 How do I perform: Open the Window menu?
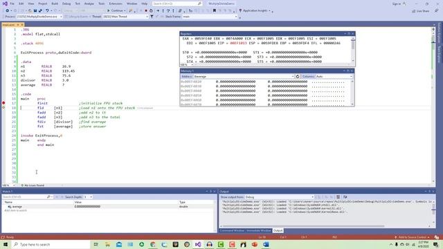132,3
